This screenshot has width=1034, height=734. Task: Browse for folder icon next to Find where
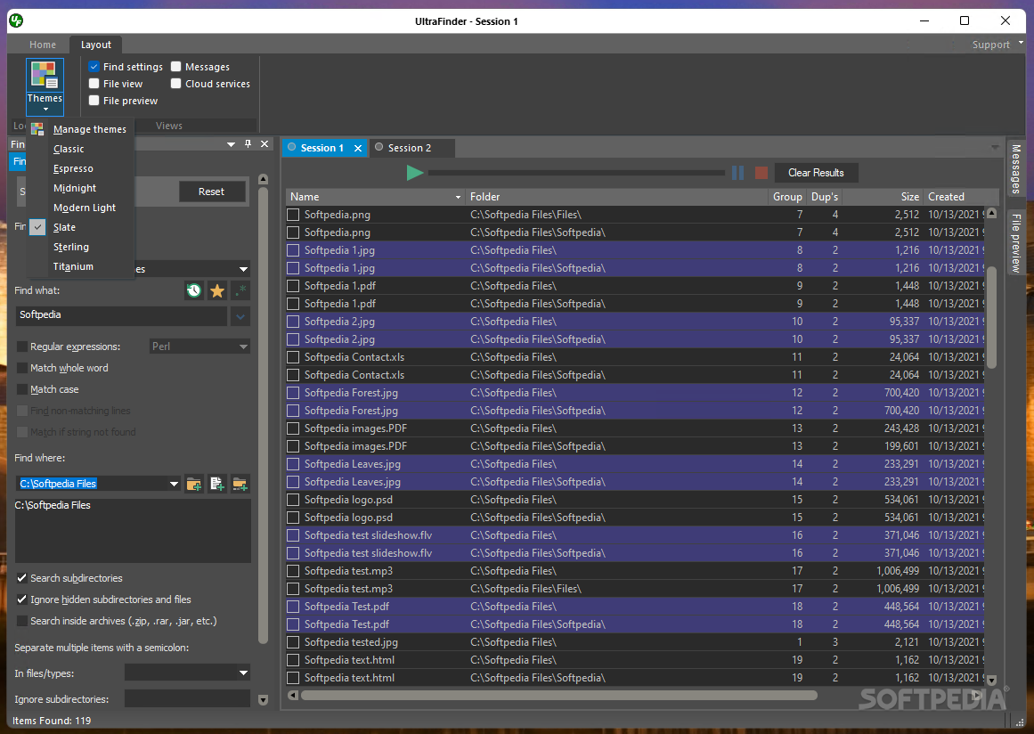(194, 484)
